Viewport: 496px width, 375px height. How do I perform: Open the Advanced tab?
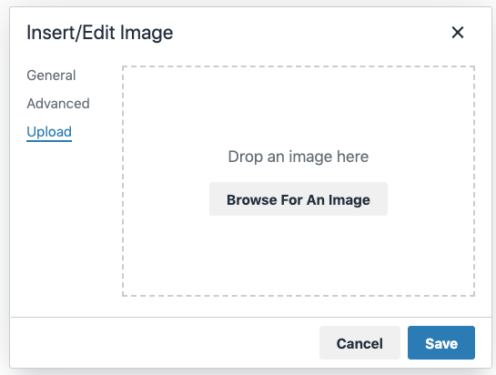pos(58,104)
